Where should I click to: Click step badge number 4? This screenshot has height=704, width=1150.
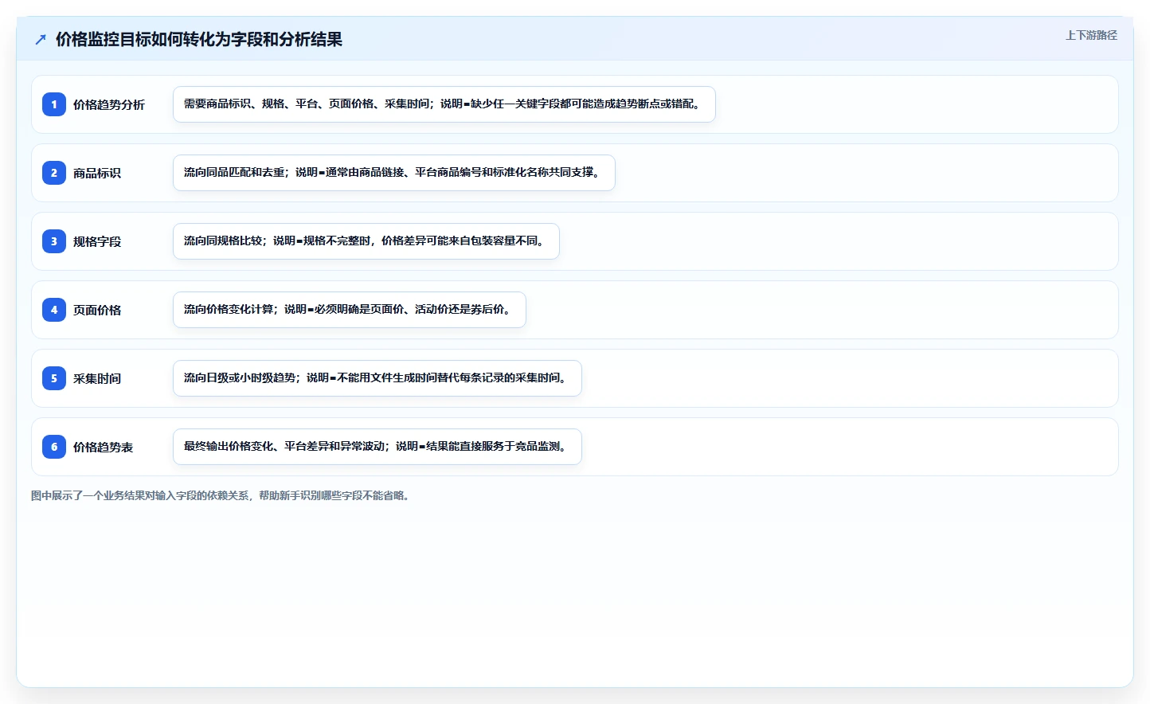(54, 310)
